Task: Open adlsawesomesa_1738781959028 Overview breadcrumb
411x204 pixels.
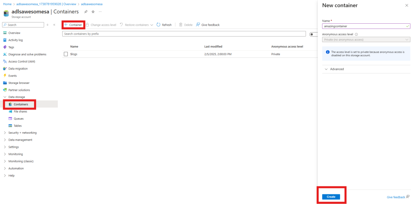Action: [45, 4]
